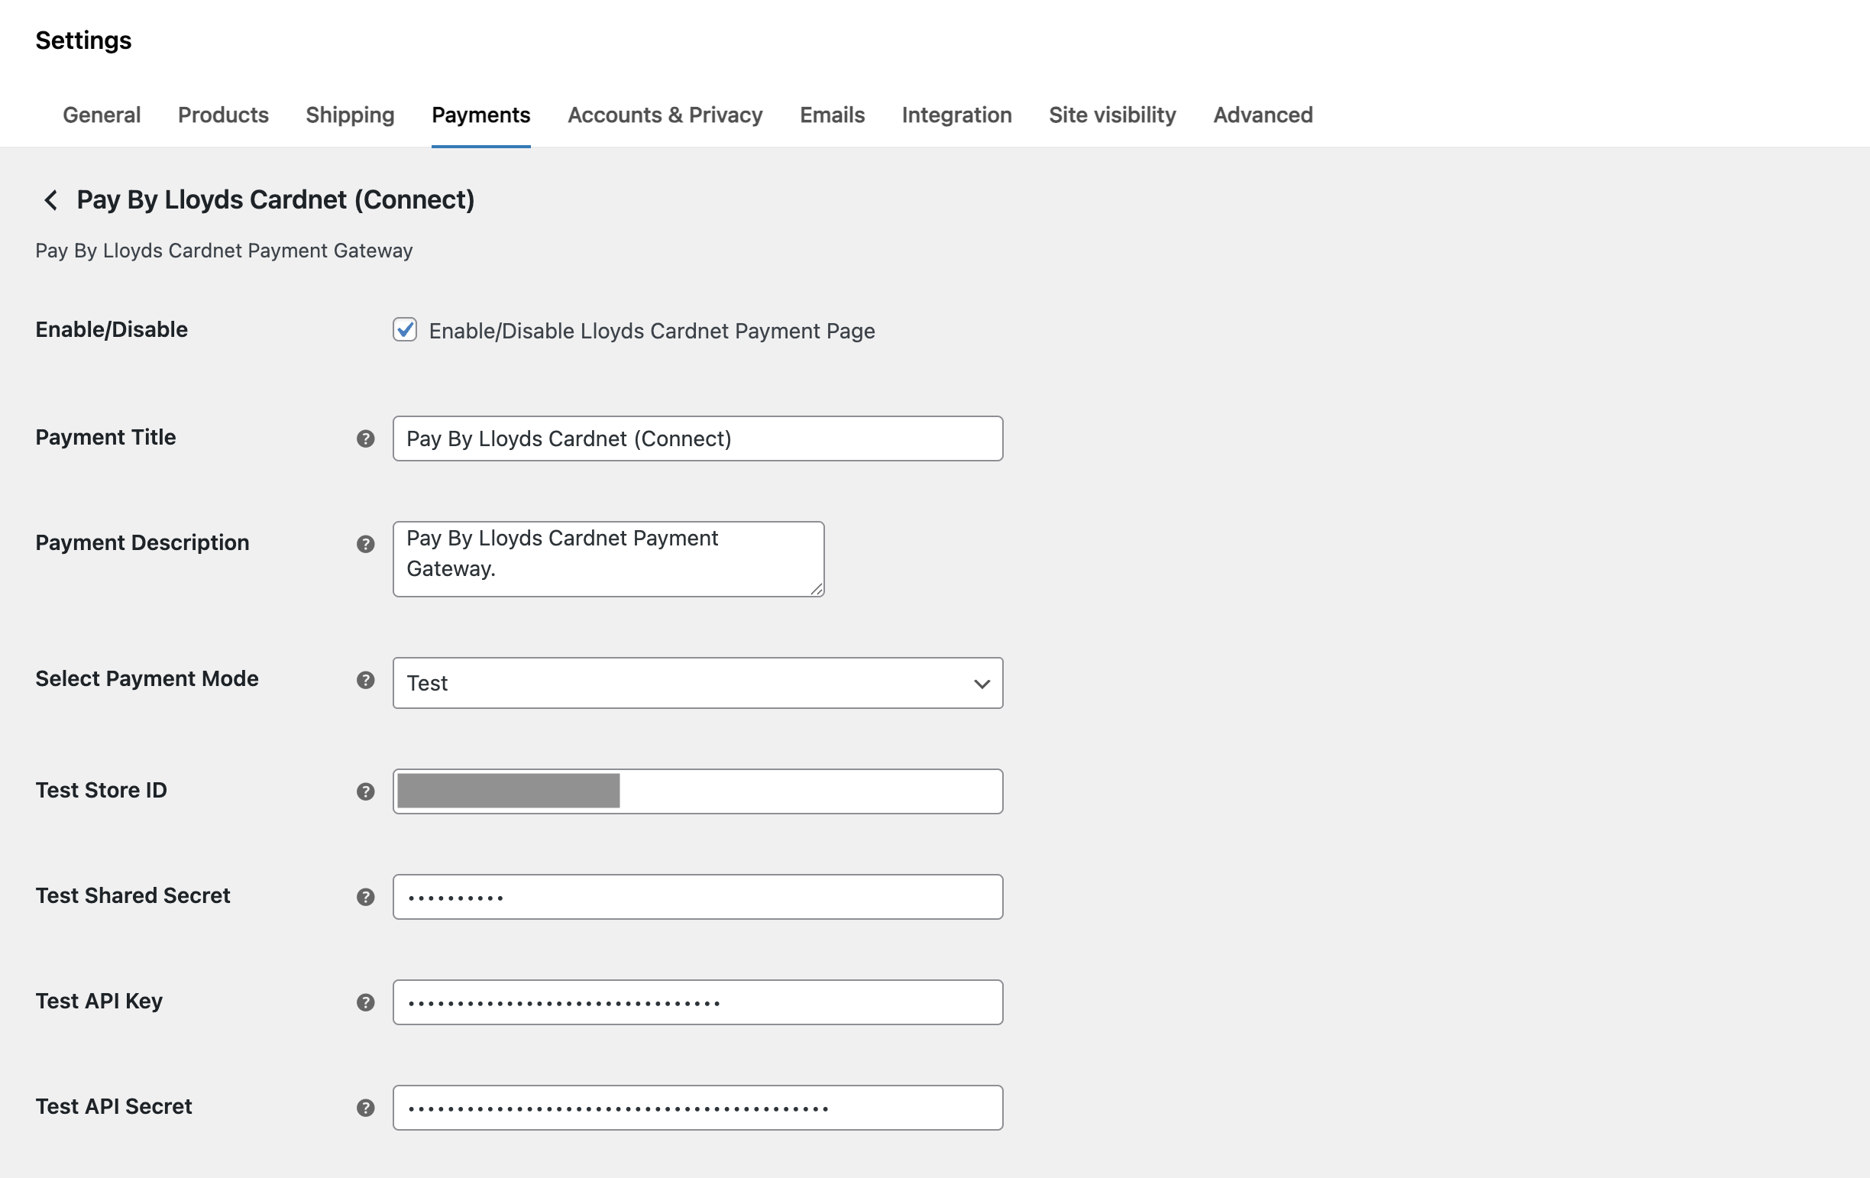The width and height of the screenshot is (1870, 1178).
Task: Click the Pay By Lloyds Cardnet (Connect) heading
Action: pyautogui.click(x=275, y=200)
